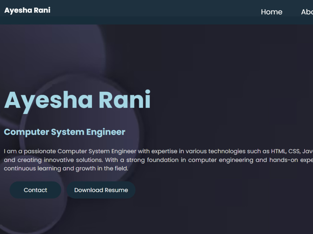313x234 pixels.
Task: Click the line starting 'and creating innovative solutions'
Action: 158,160
